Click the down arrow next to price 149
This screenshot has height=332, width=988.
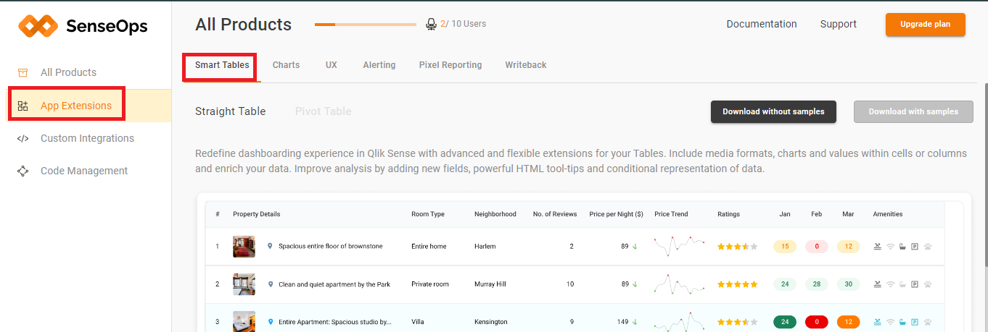click(635, 322)
